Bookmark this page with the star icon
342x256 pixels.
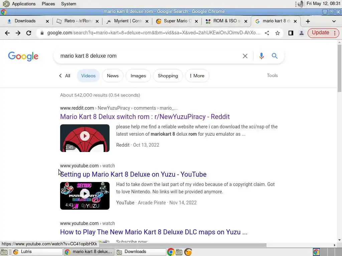278,33
